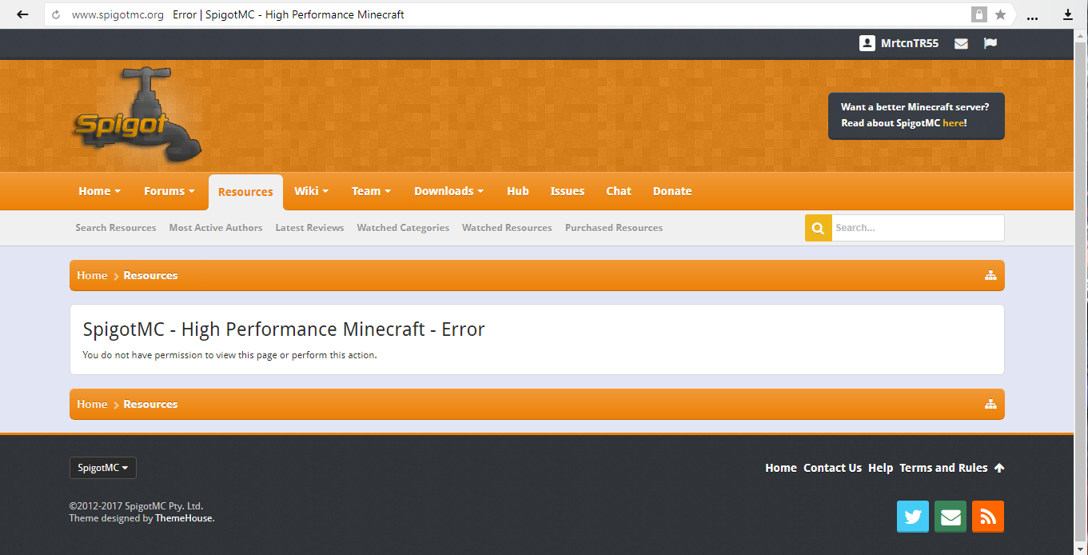Open the Donate navigation item
The image size is (1088, 555).
coord(672,191)
